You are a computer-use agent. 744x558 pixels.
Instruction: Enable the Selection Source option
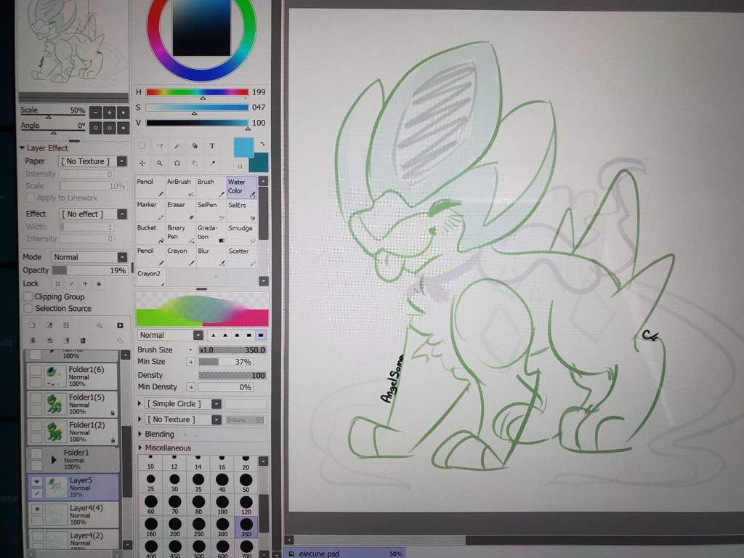[28, 308]
